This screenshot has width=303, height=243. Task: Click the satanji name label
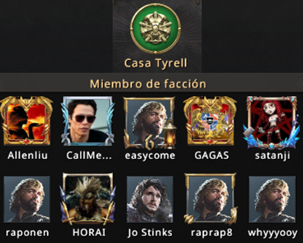(272, 155)
